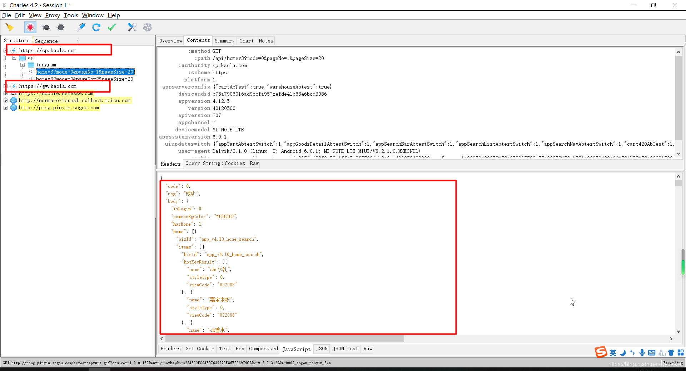Toggle breakpoints with the hexagon icon

click(x=61, y=27)
